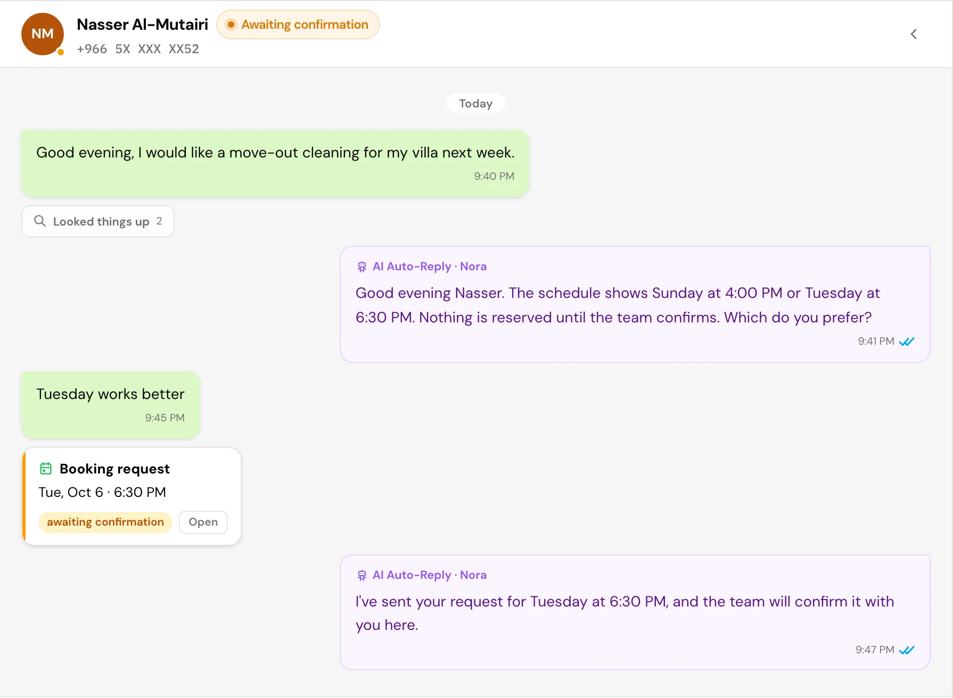Click the magnifier icon in Looked things up
This screenshot has width=953, height=698.
click(40, 221)
